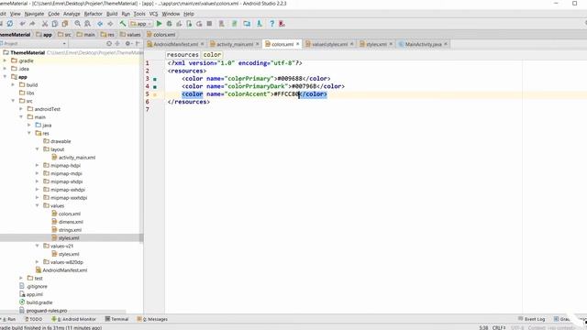Click the Make Project hammer icon

(123, 24)
